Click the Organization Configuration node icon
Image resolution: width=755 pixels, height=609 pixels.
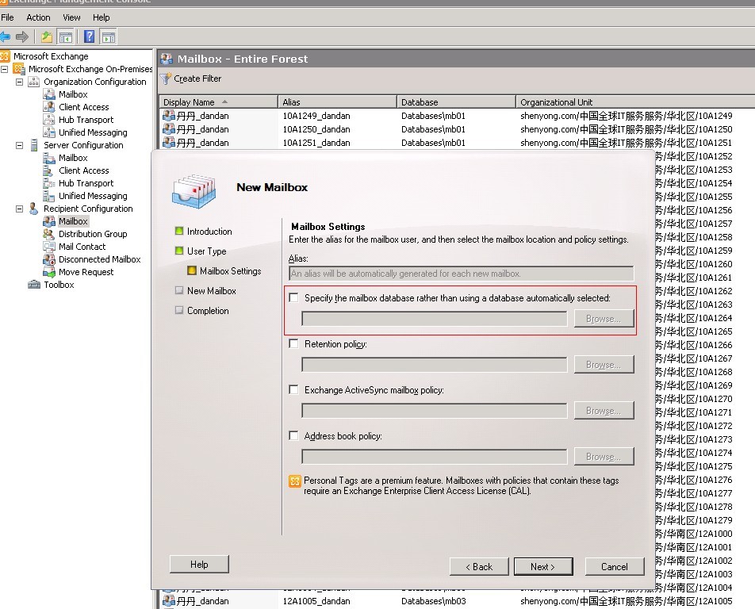click(33, 82)
